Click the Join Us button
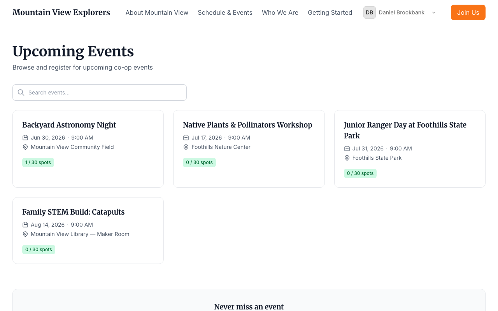The height and width of the screenshot is (311, 498). (x=468, y=12)
